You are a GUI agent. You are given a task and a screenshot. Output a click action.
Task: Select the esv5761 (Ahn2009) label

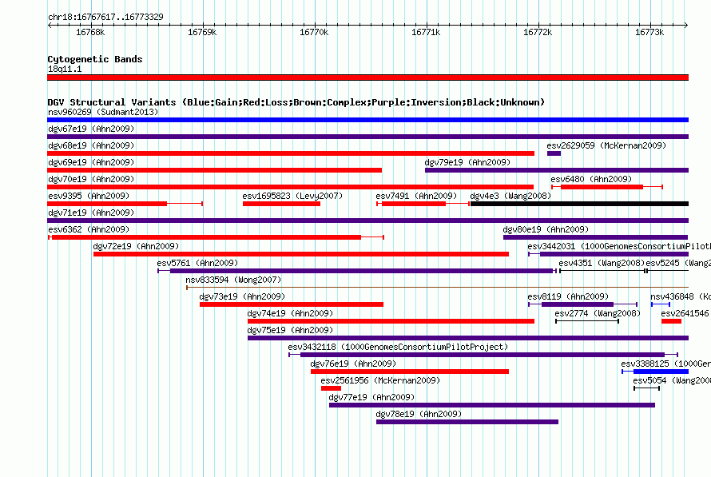pos(197,263)
